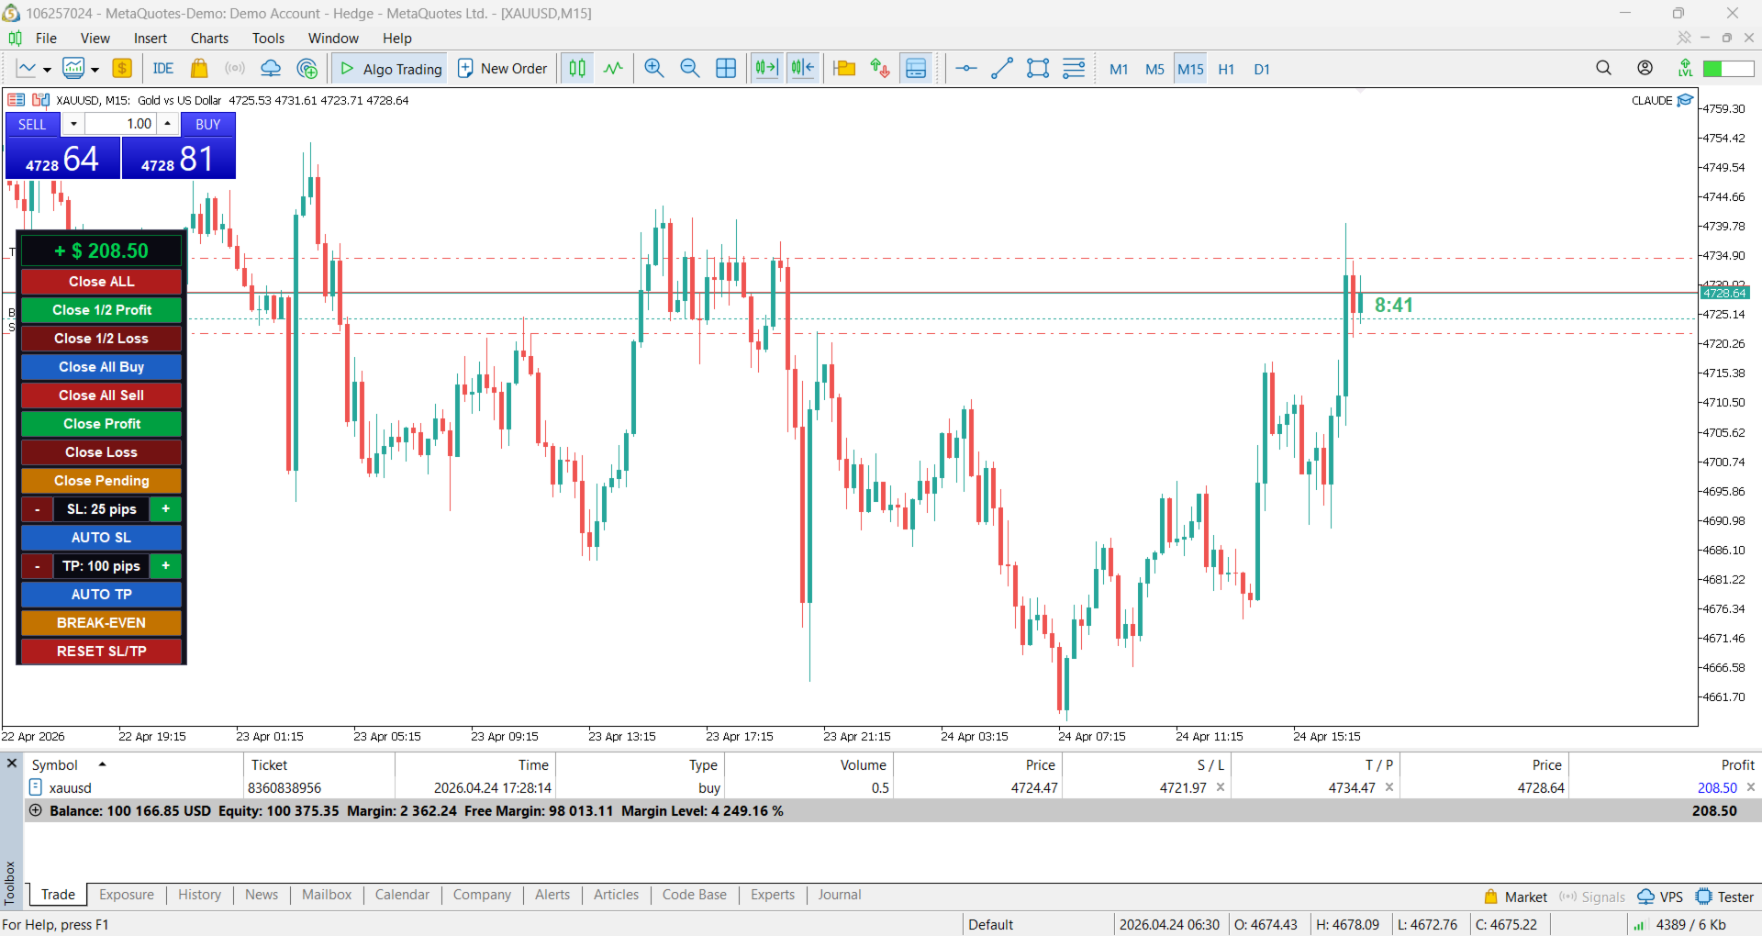This screenshot has height=936, width=1762.
Task: Open the Charts menu
Action: click(209, 38)
